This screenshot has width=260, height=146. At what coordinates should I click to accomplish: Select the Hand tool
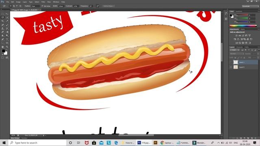[x=3, y=47]
